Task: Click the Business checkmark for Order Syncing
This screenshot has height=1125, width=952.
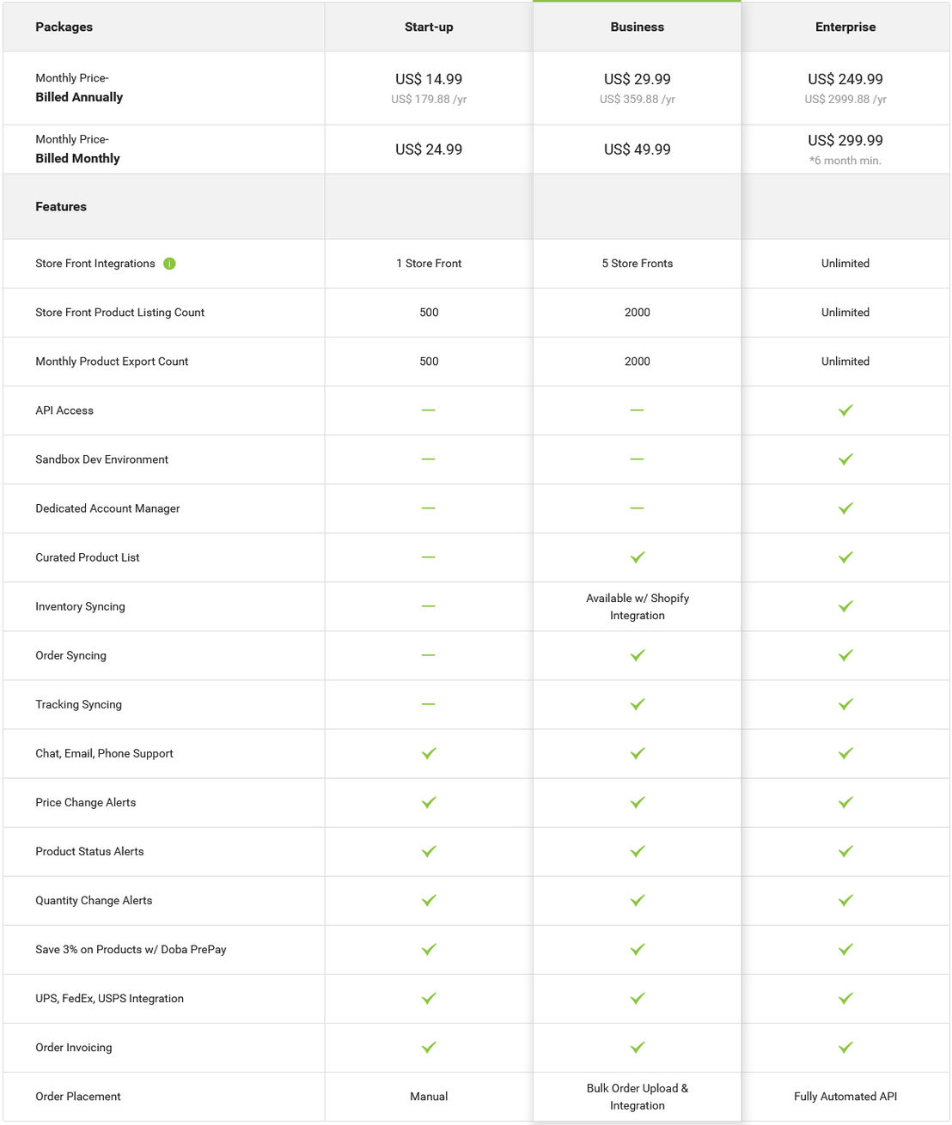Action: click(638, 655)
